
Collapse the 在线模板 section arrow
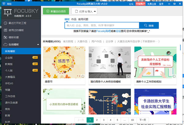click(38, 44)
